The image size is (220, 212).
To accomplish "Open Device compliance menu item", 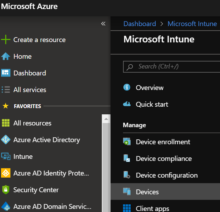I will [164, 158].
